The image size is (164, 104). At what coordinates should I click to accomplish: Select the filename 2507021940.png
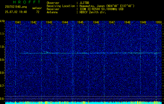(16, 7)
